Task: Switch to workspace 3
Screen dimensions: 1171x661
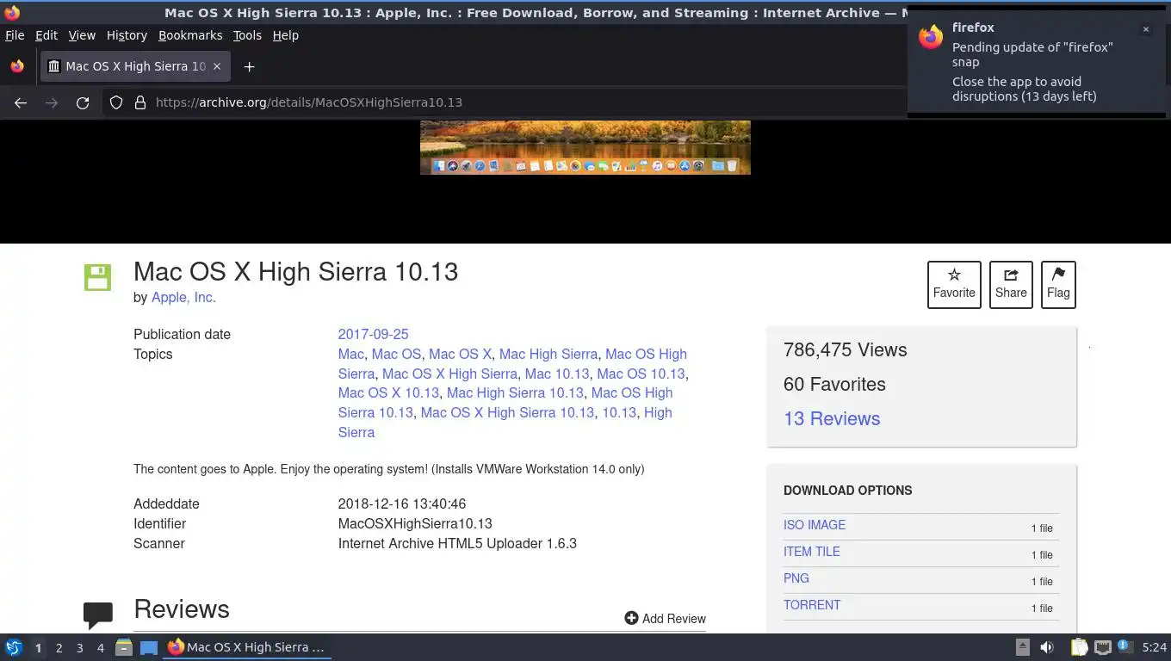Action: point(79,648)
